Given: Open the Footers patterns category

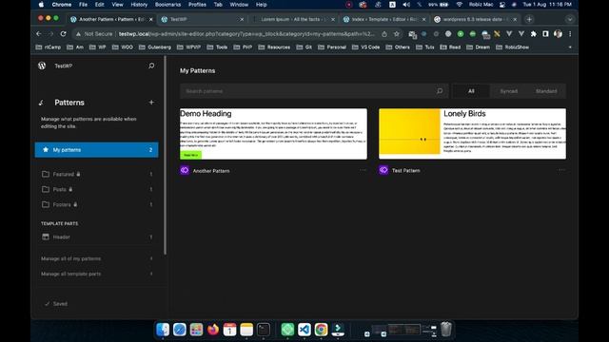Looking at the screenshot, I should pyautogui.click(x=97, y=204).
